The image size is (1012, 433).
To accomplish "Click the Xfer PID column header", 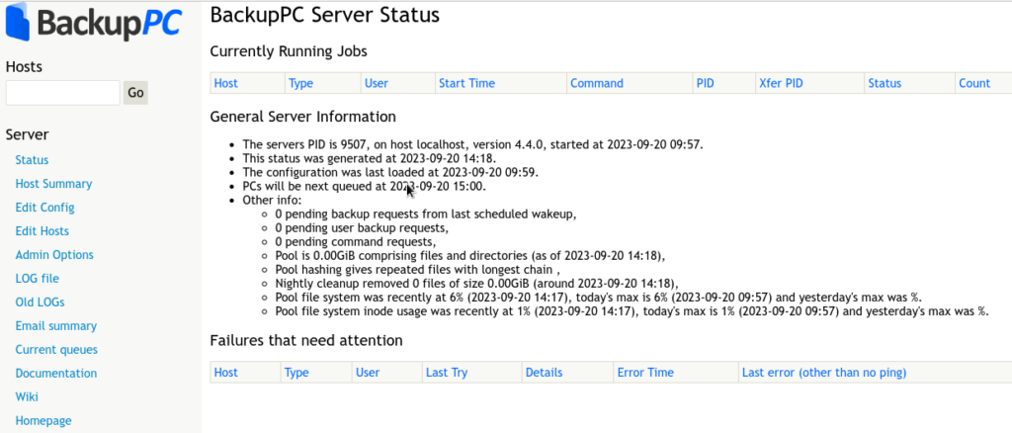I will click(x=781, y=83).
